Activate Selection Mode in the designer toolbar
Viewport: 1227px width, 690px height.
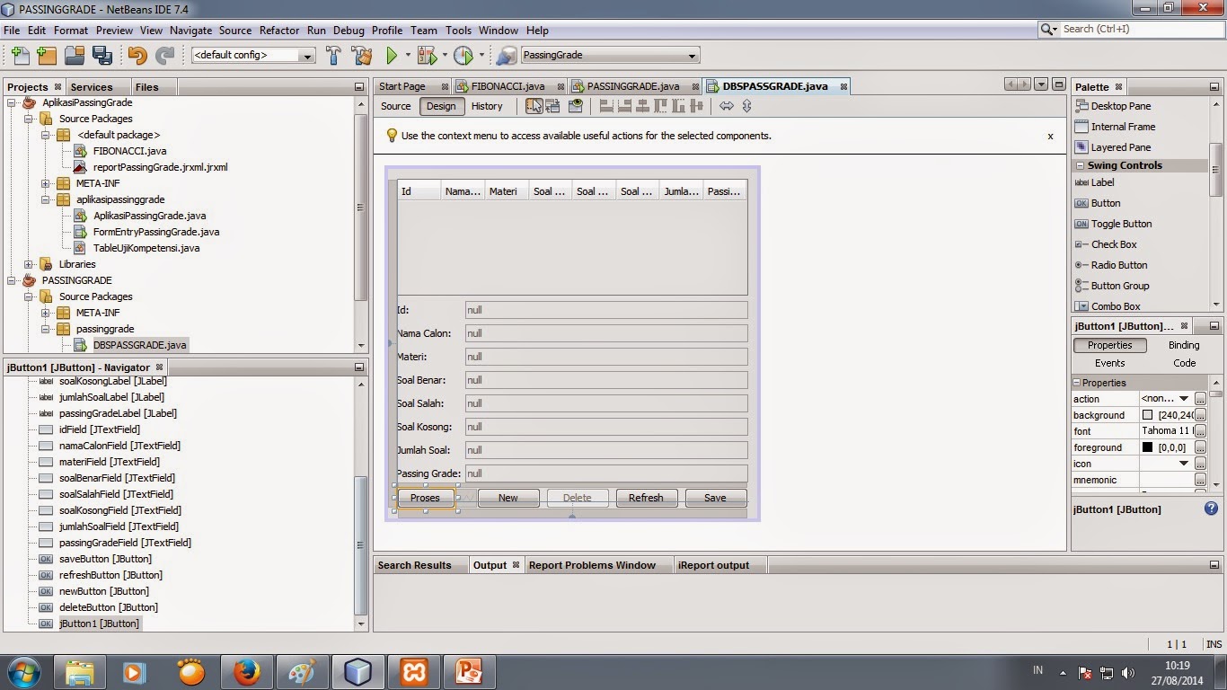(534, 106)
